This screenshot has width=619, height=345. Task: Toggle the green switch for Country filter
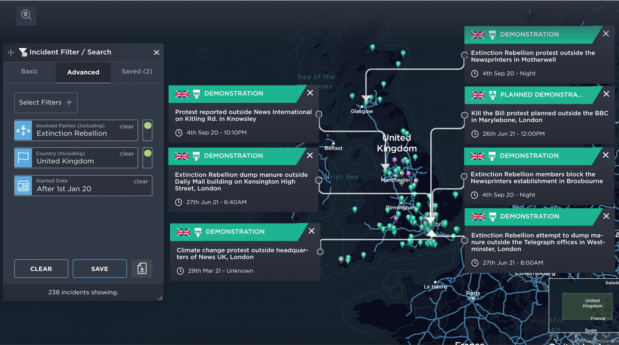click(147, 158)
